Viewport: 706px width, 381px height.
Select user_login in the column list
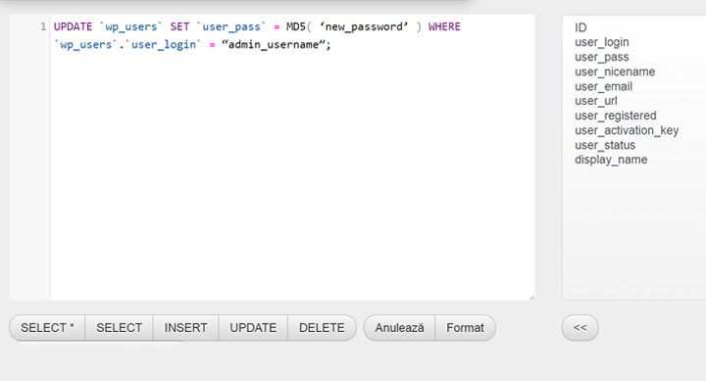[x=601, y=42]
